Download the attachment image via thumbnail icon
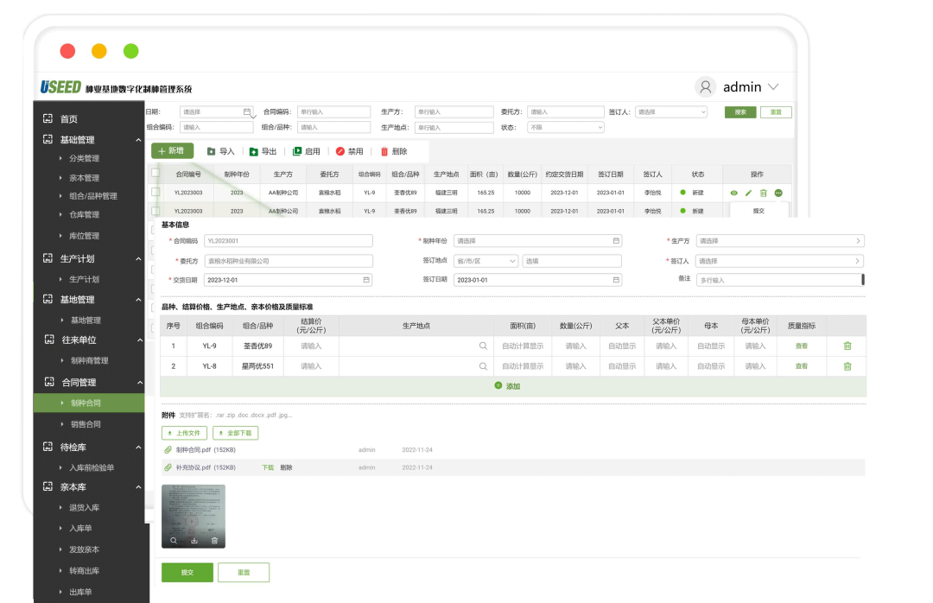 194,541
